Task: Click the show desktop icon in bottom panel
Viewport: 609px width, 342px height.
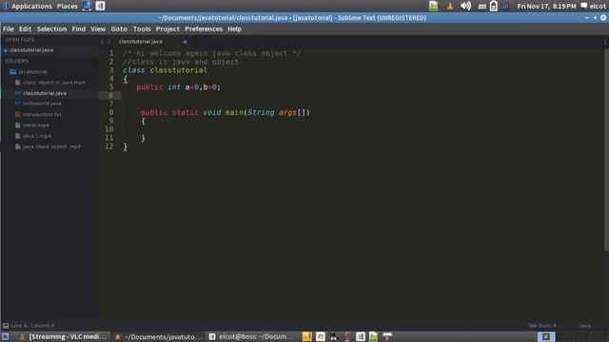Action: tap(5, 337)
